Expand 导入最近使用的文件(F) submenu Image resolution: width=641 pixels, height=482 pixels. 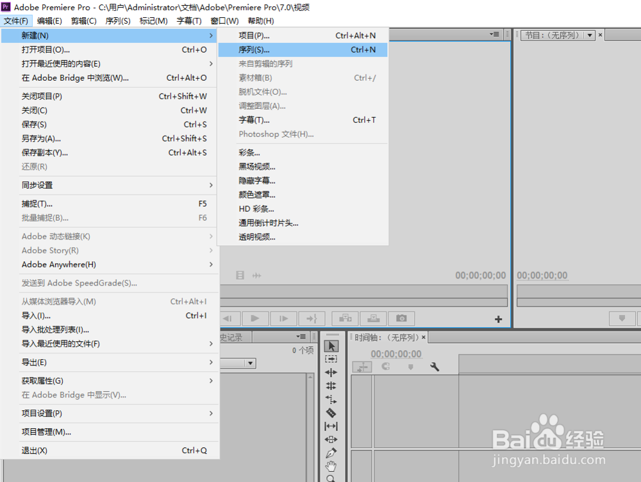pyautogui.click(x=109, y=344)
